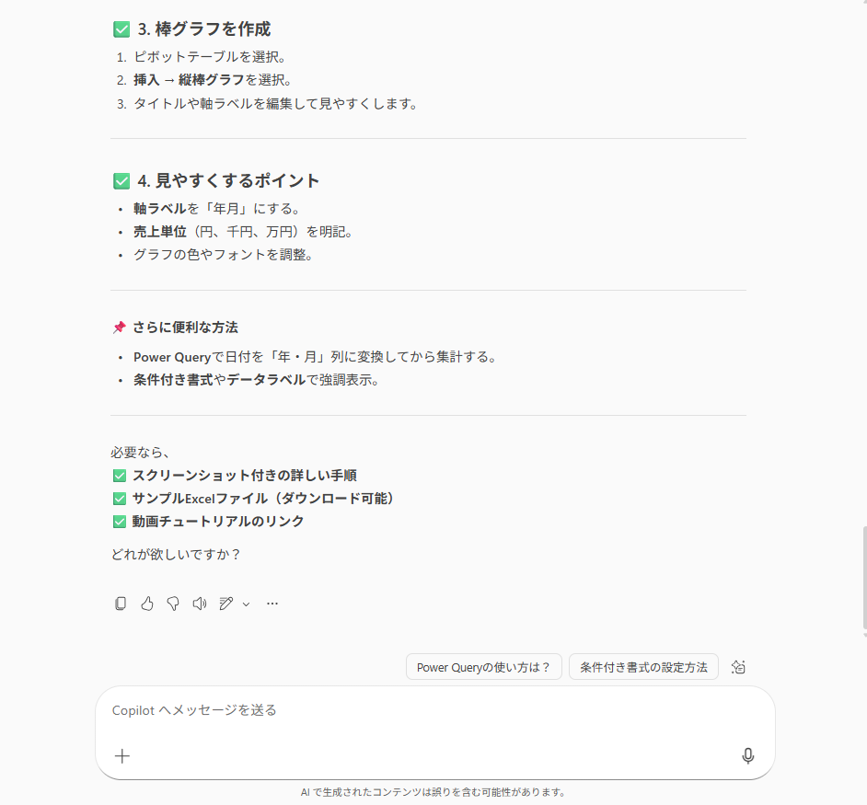Give the response a thumbs down

(173, 604)
